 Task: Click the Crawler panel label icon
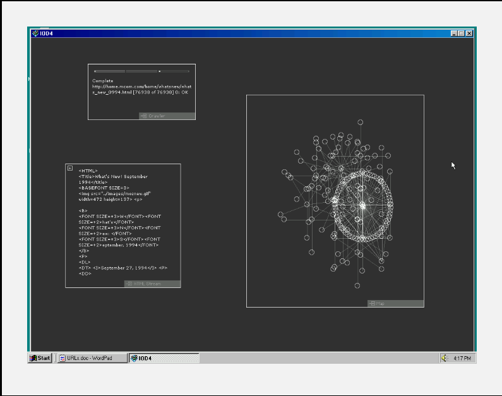[143, 116]
